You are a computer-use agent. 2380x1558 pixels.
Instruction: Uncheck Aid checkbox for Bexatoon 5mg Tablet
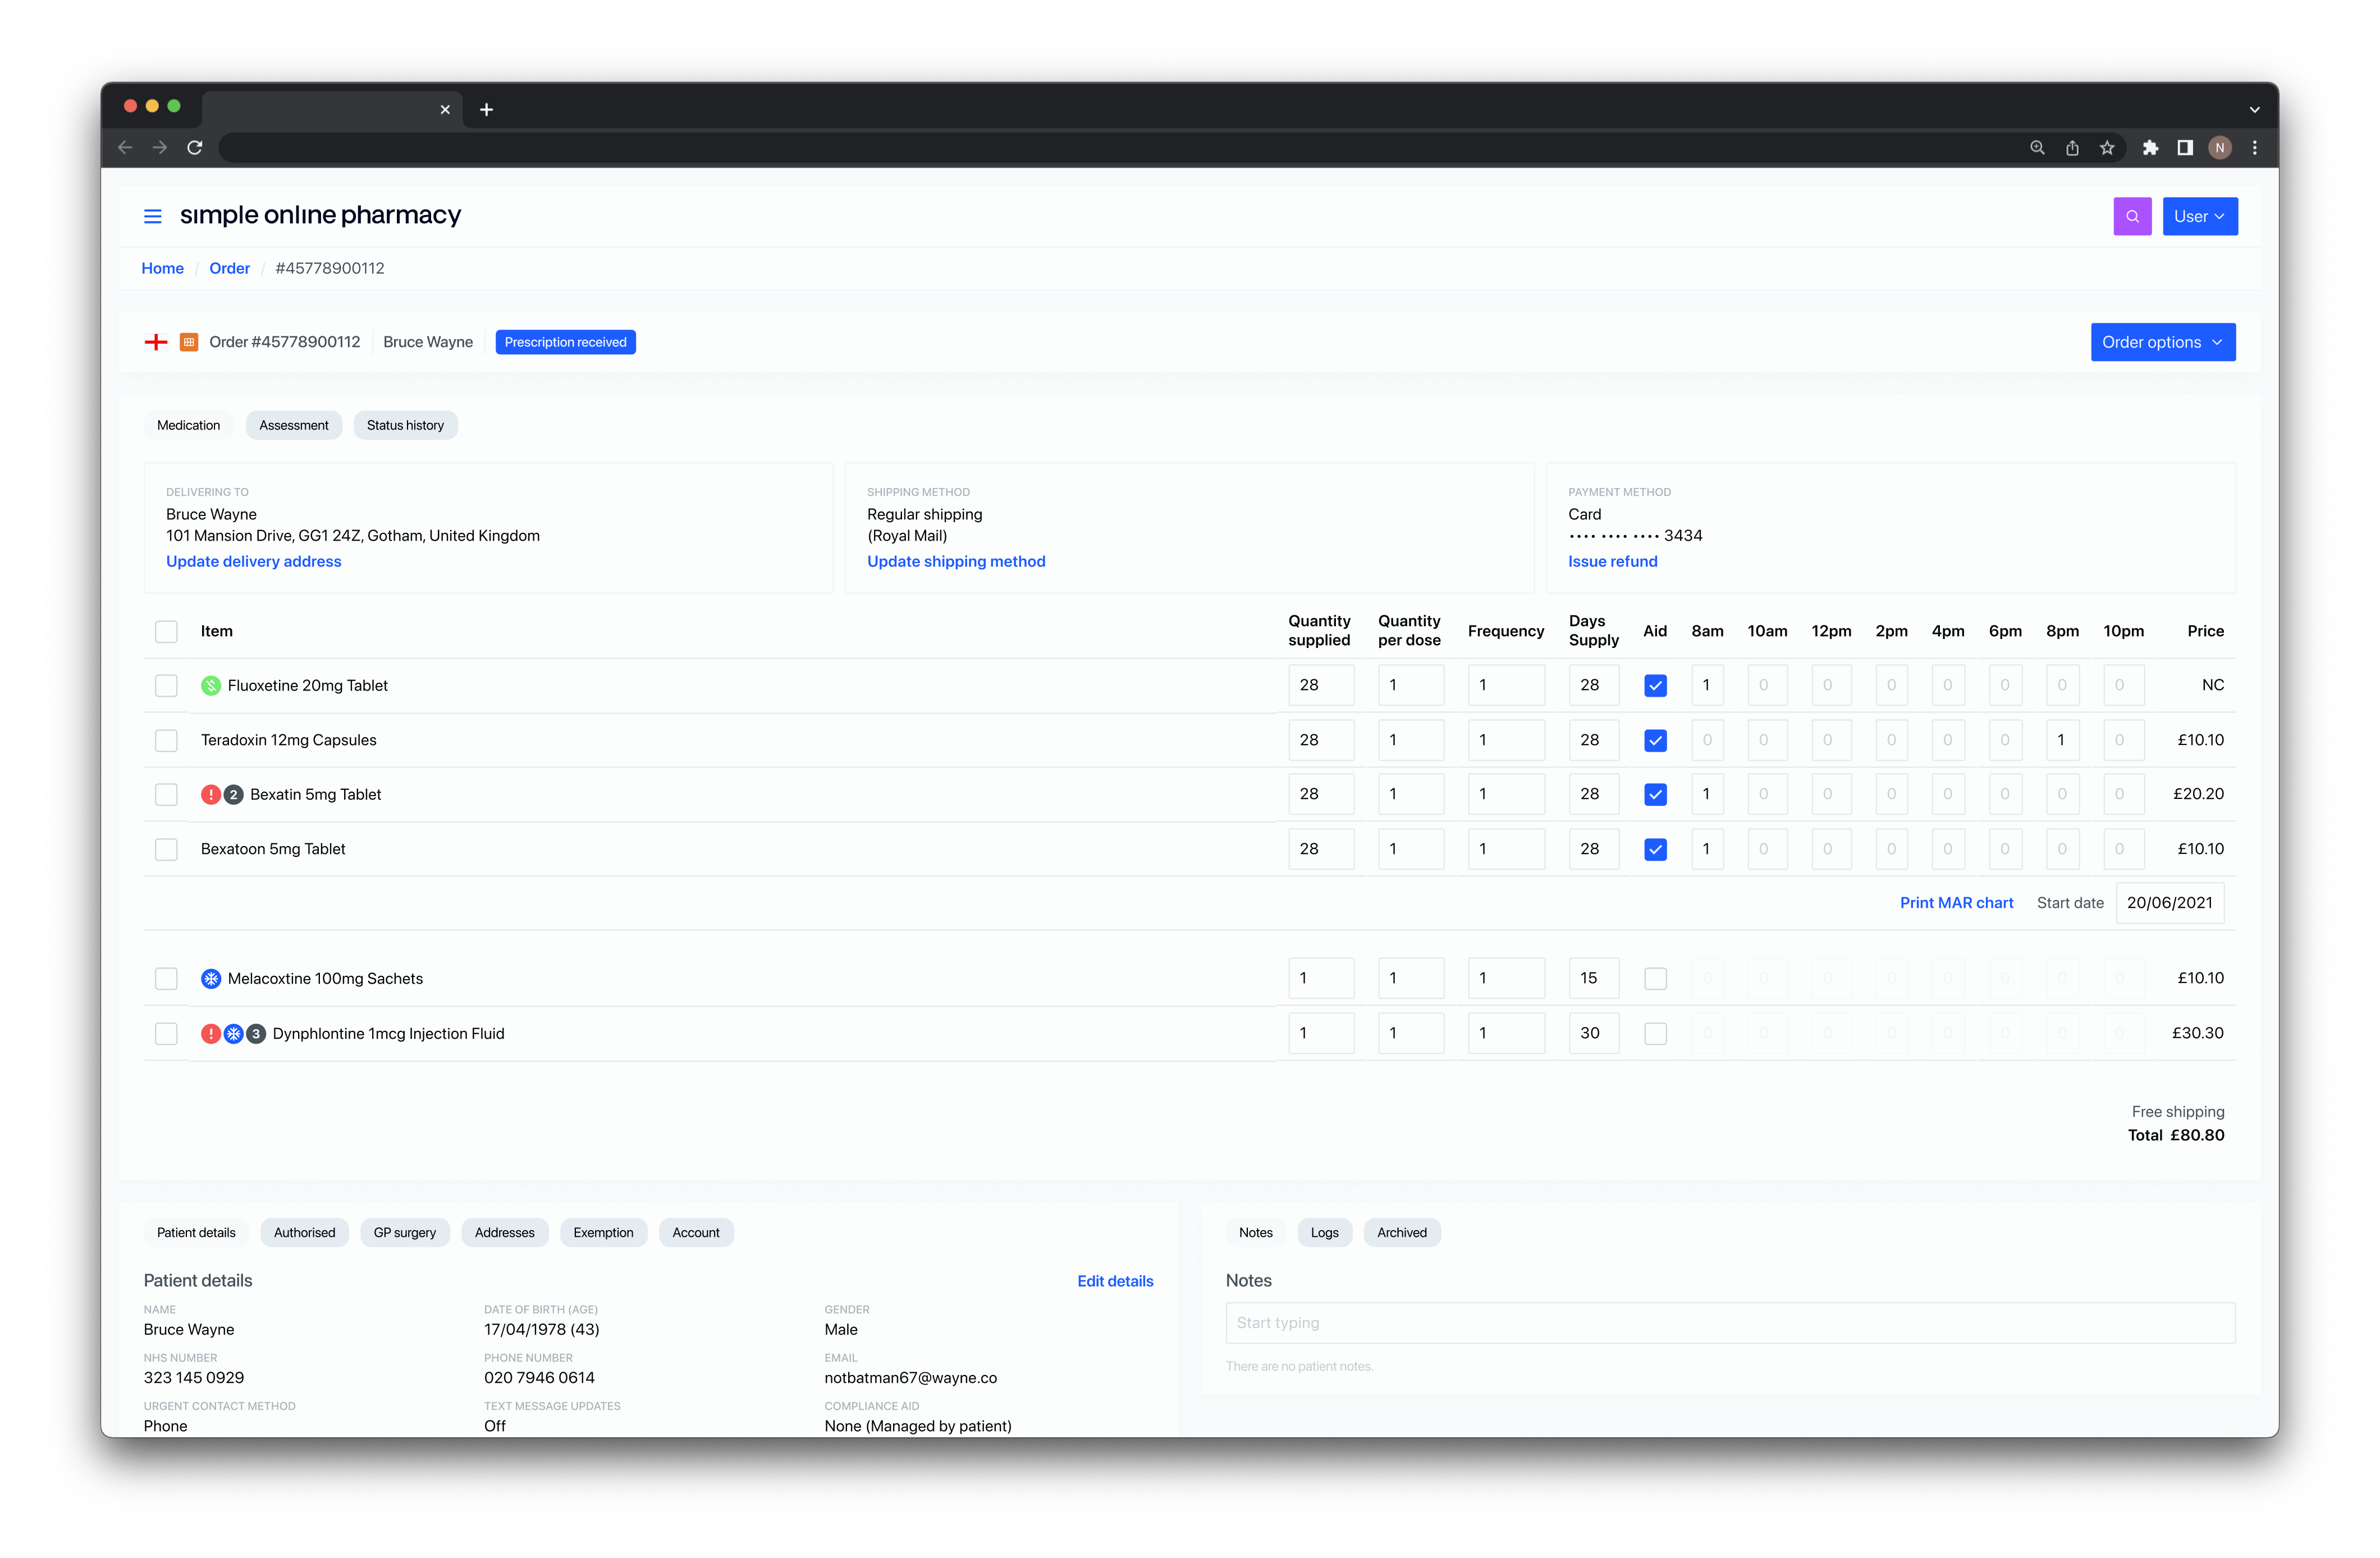click(x=1655, y=849)
